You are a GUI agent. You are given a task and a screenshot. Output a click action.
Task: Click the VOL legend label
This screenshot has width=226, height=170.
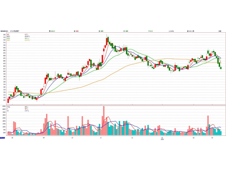[x=9, y=107]
